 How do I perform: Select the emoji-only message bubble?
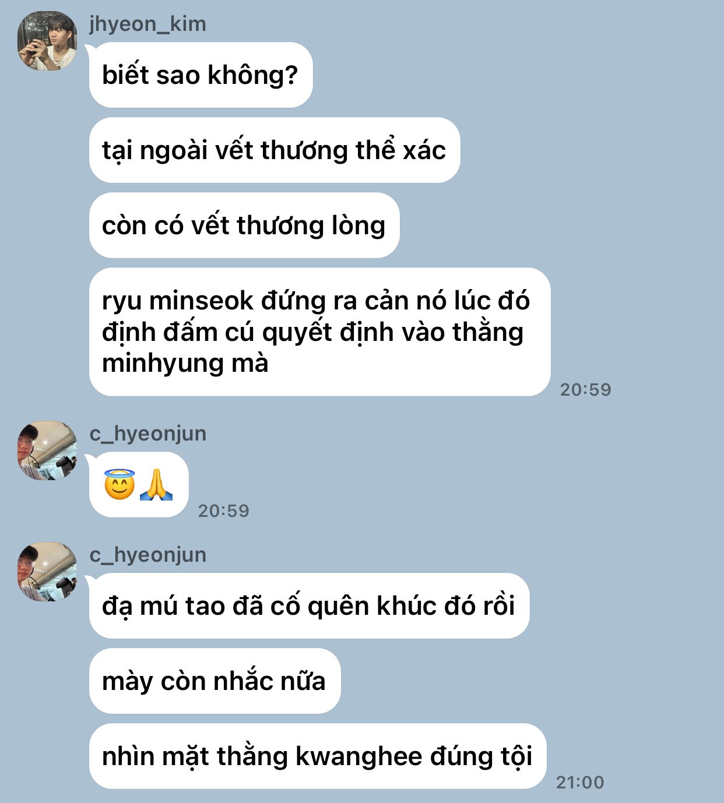point(139,484)
